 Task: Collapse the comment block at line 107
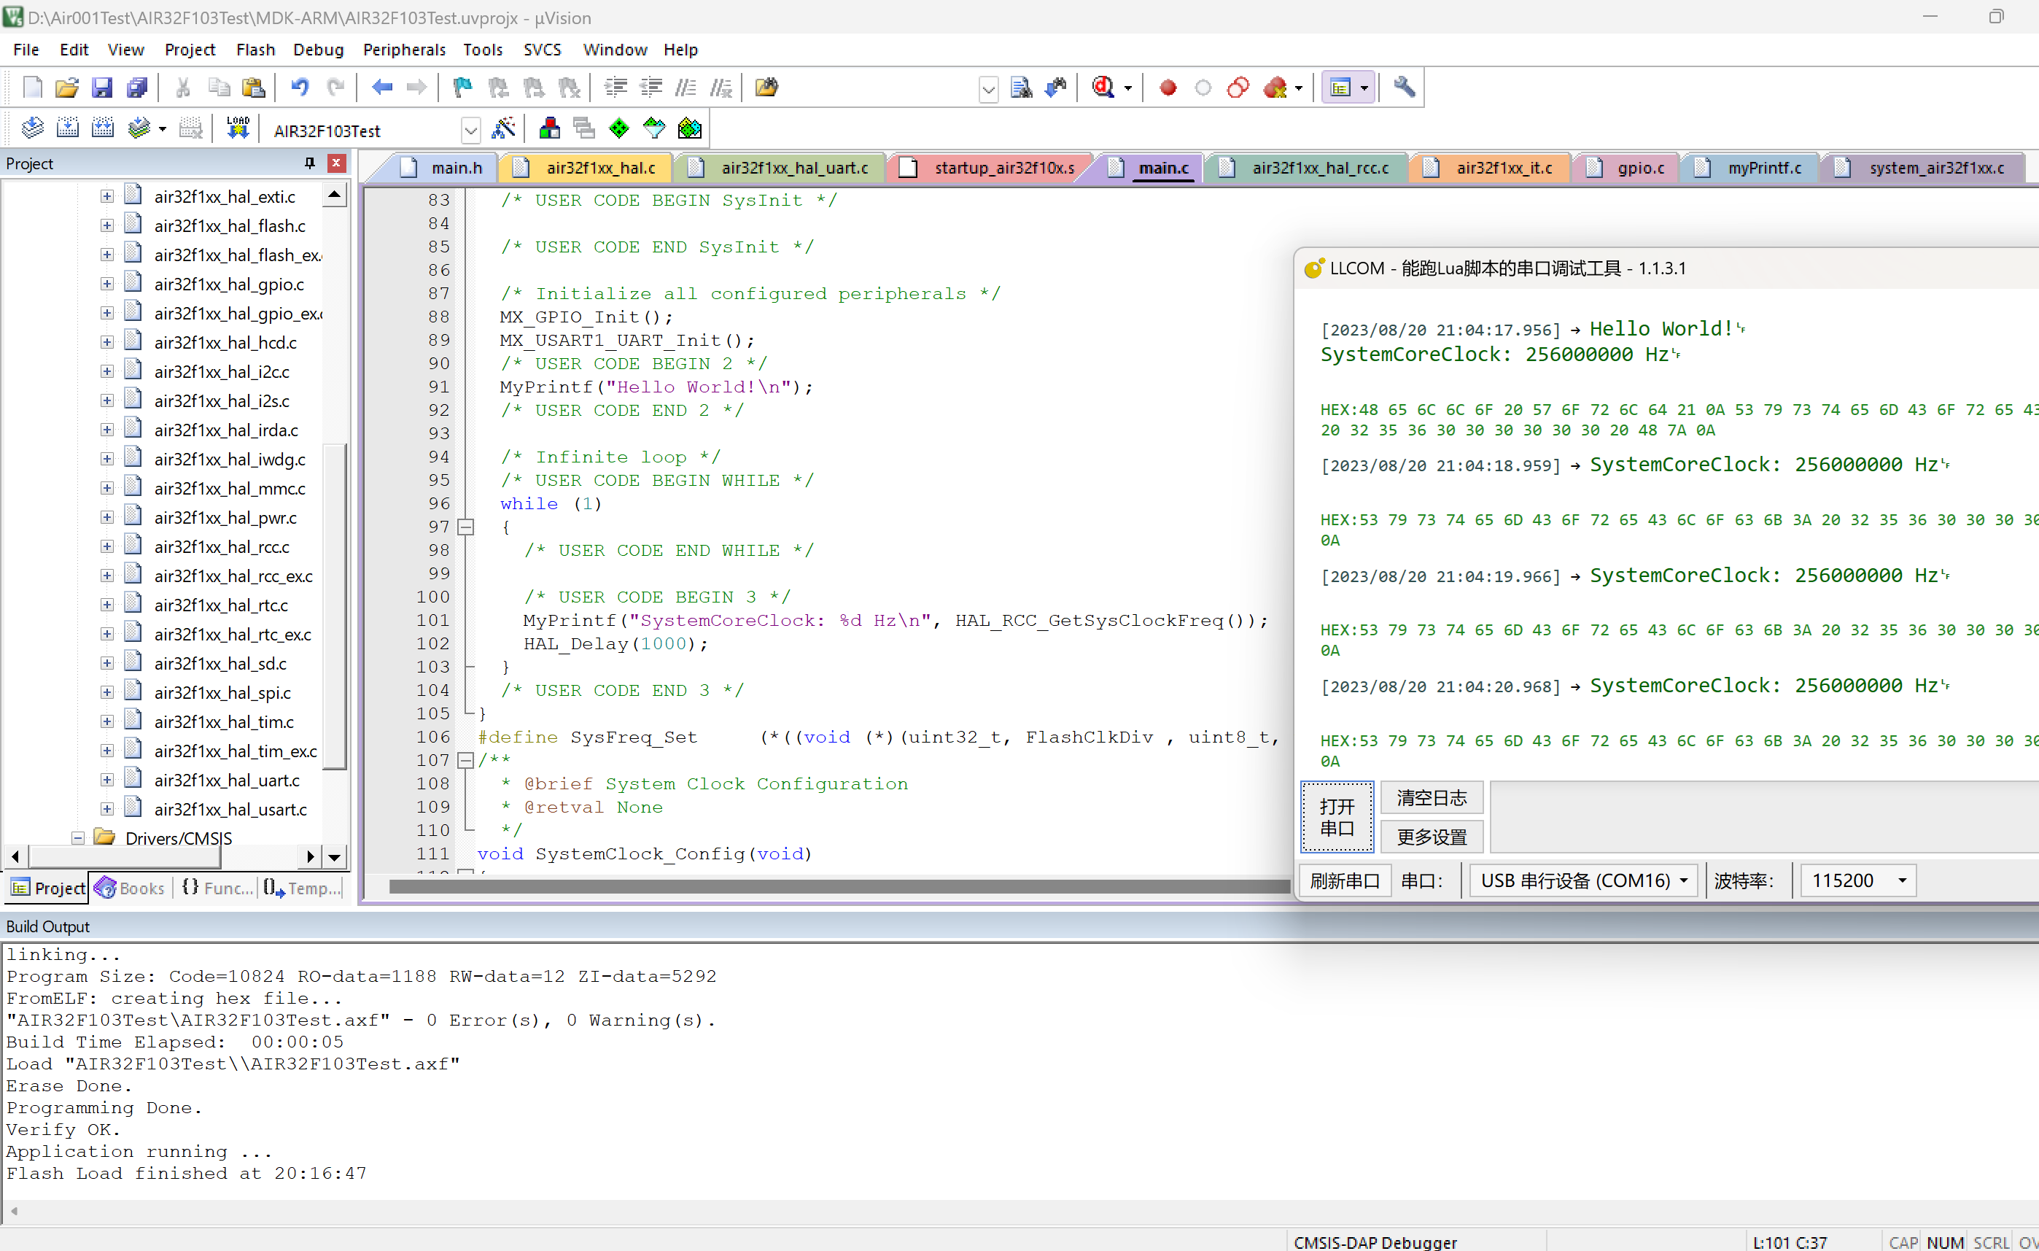(466, 760)
